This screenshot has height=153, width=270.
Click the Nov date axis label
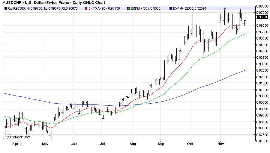click(220, 144)
